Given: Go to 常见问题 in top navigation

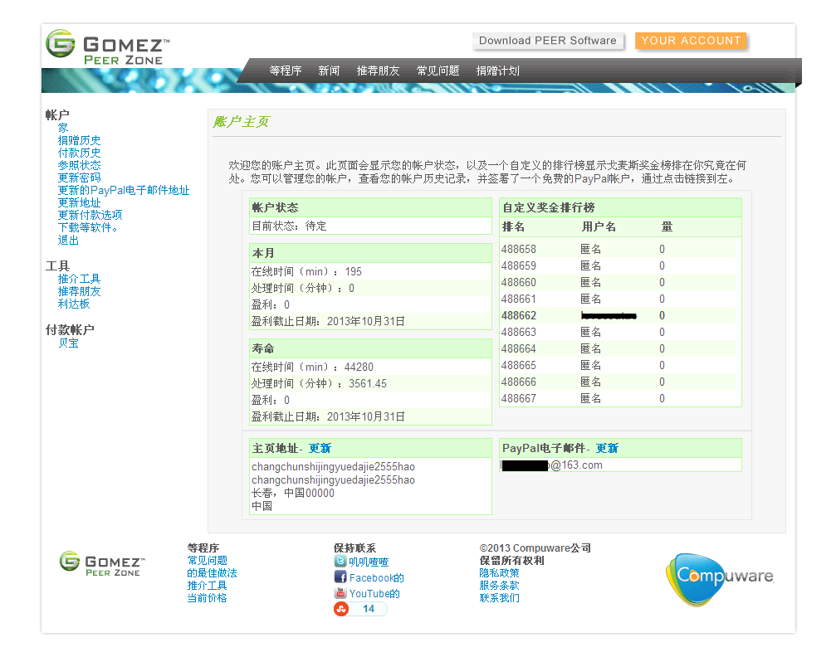Looking at the screenshot, I should [x=438, y=71].
